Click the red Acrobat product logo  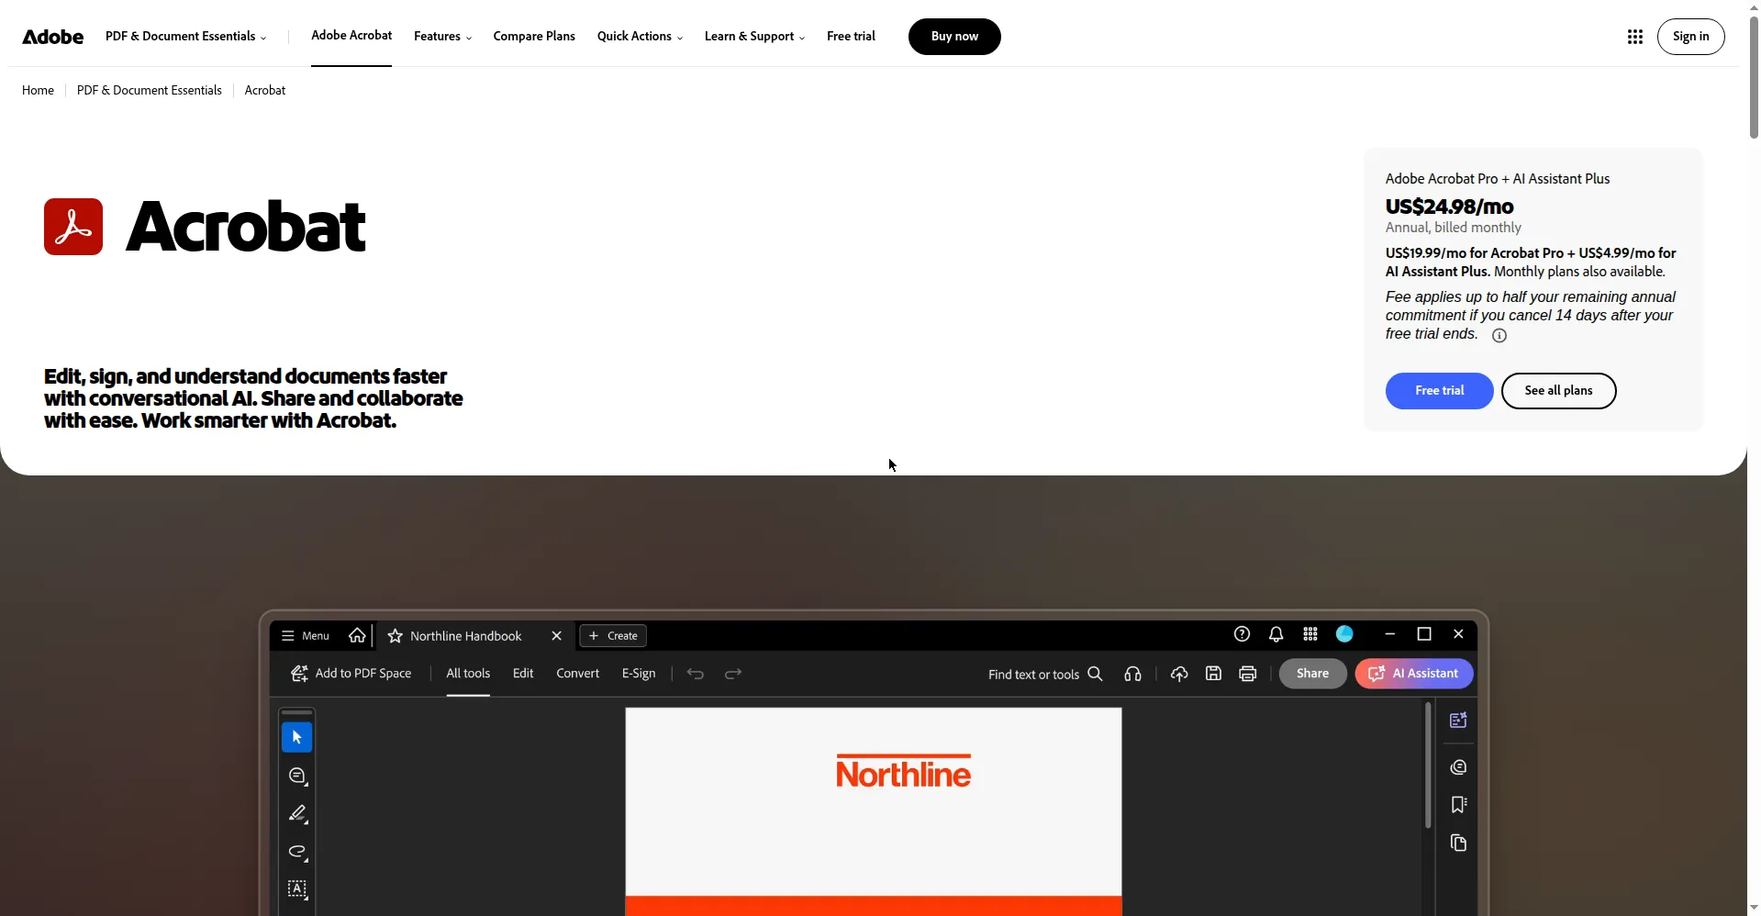[73, 227]
